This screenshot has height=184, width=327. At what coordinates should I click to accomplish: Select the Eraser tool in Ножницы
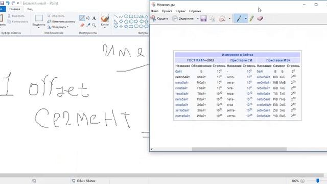[x=260, y=18]
